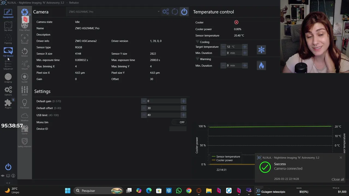Image resolution: width=349 pixels, height=196 pixels.
Task: Collapse the sidebar with double chevron
Action: [x=8, y=183]
